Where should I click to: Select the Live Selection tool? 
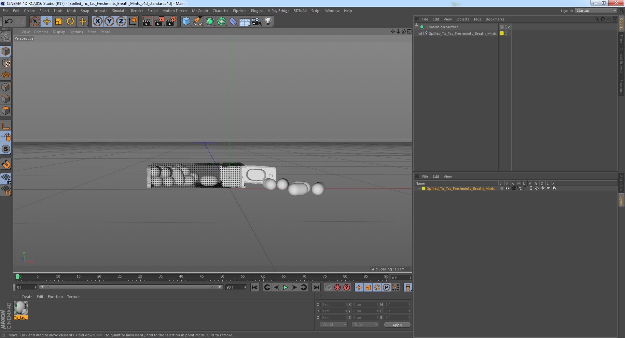point(35,21)
